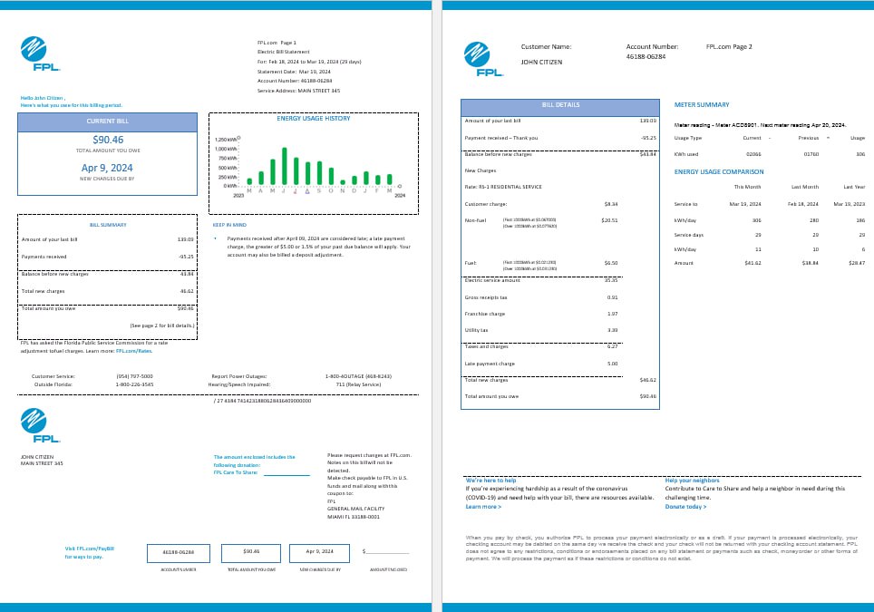Screen dimensions: 874x612
Task: Click the Meter Summary section header
Action: (x=704, y=105)
